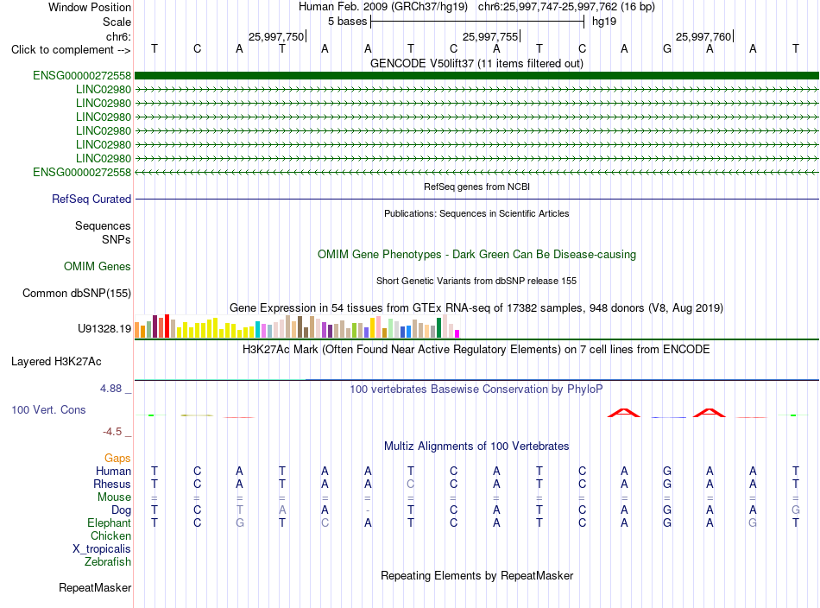Click 'Multiz Alignments of 100 Vertebrates' title

pyautogui.click(x=476, y=446)
